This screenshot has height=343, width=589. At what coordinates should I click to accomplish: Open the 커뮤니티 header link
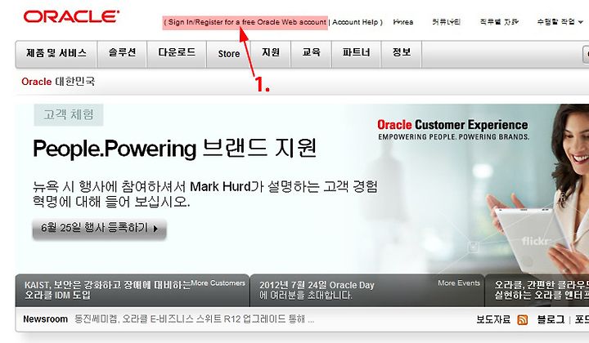pos(447,22)
